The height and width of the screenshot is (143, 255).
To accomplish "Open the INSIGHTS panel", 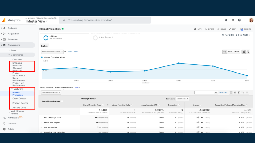I will [x=245, y=29].
